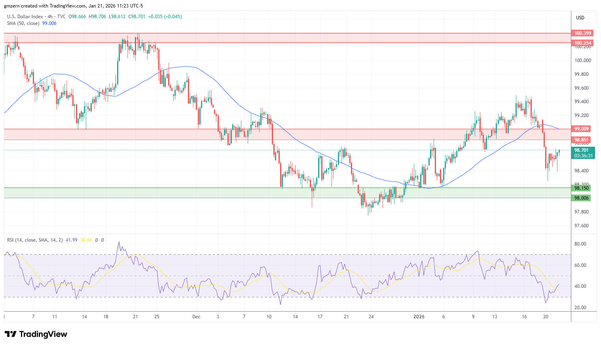Click the 10 date label on time axis
601x346 pixels.
269,317
